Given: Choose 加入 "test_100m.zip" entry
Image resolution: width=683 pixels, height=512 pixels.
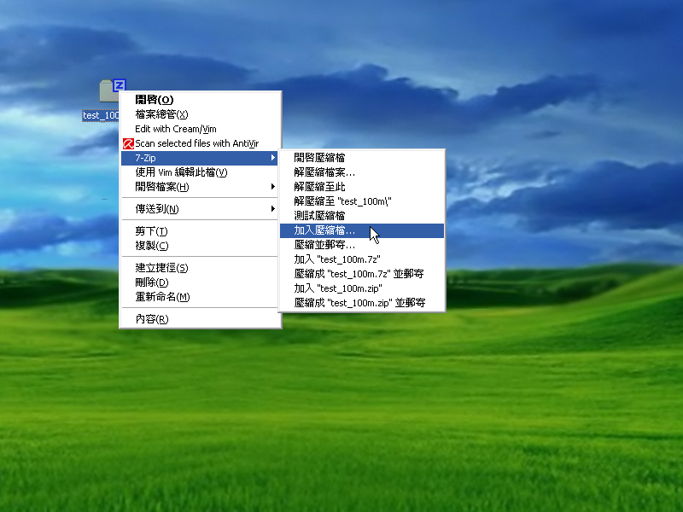Looking at the screenshot, I should [362, 288].
